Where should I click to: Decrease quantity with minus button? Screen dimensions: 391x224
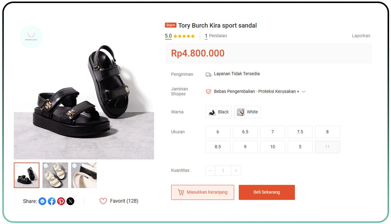point(210,171)
